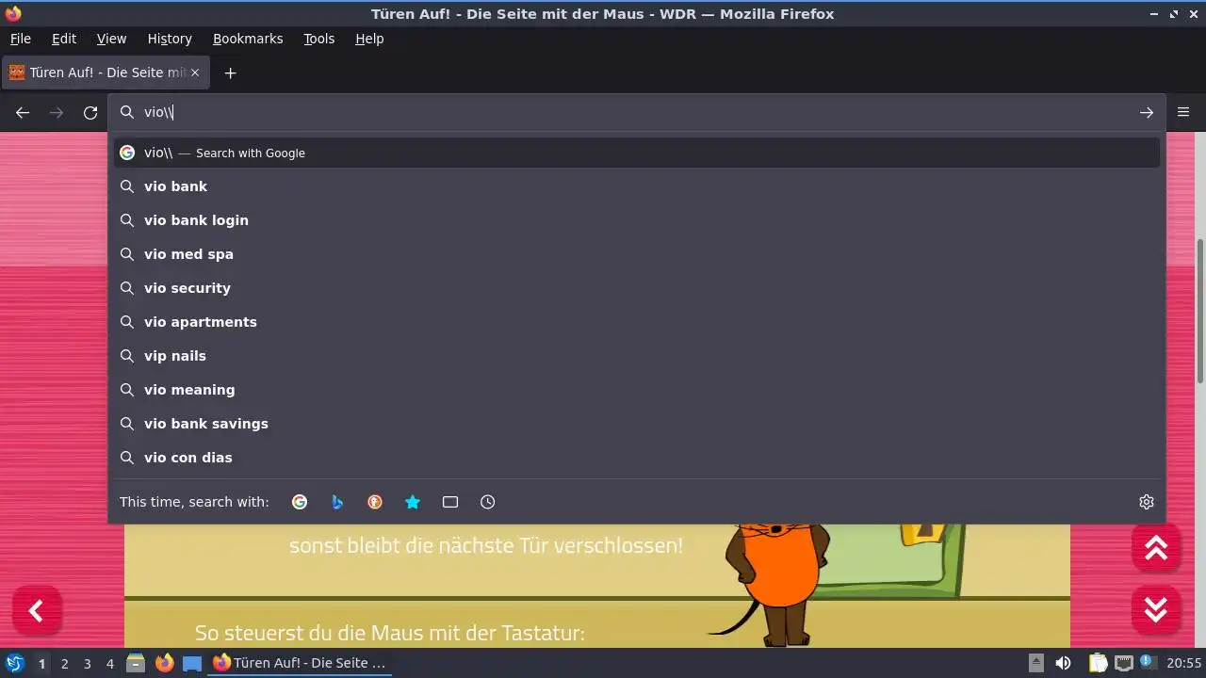Open the History menu
1206x678 pixels.
click(170, 39)
